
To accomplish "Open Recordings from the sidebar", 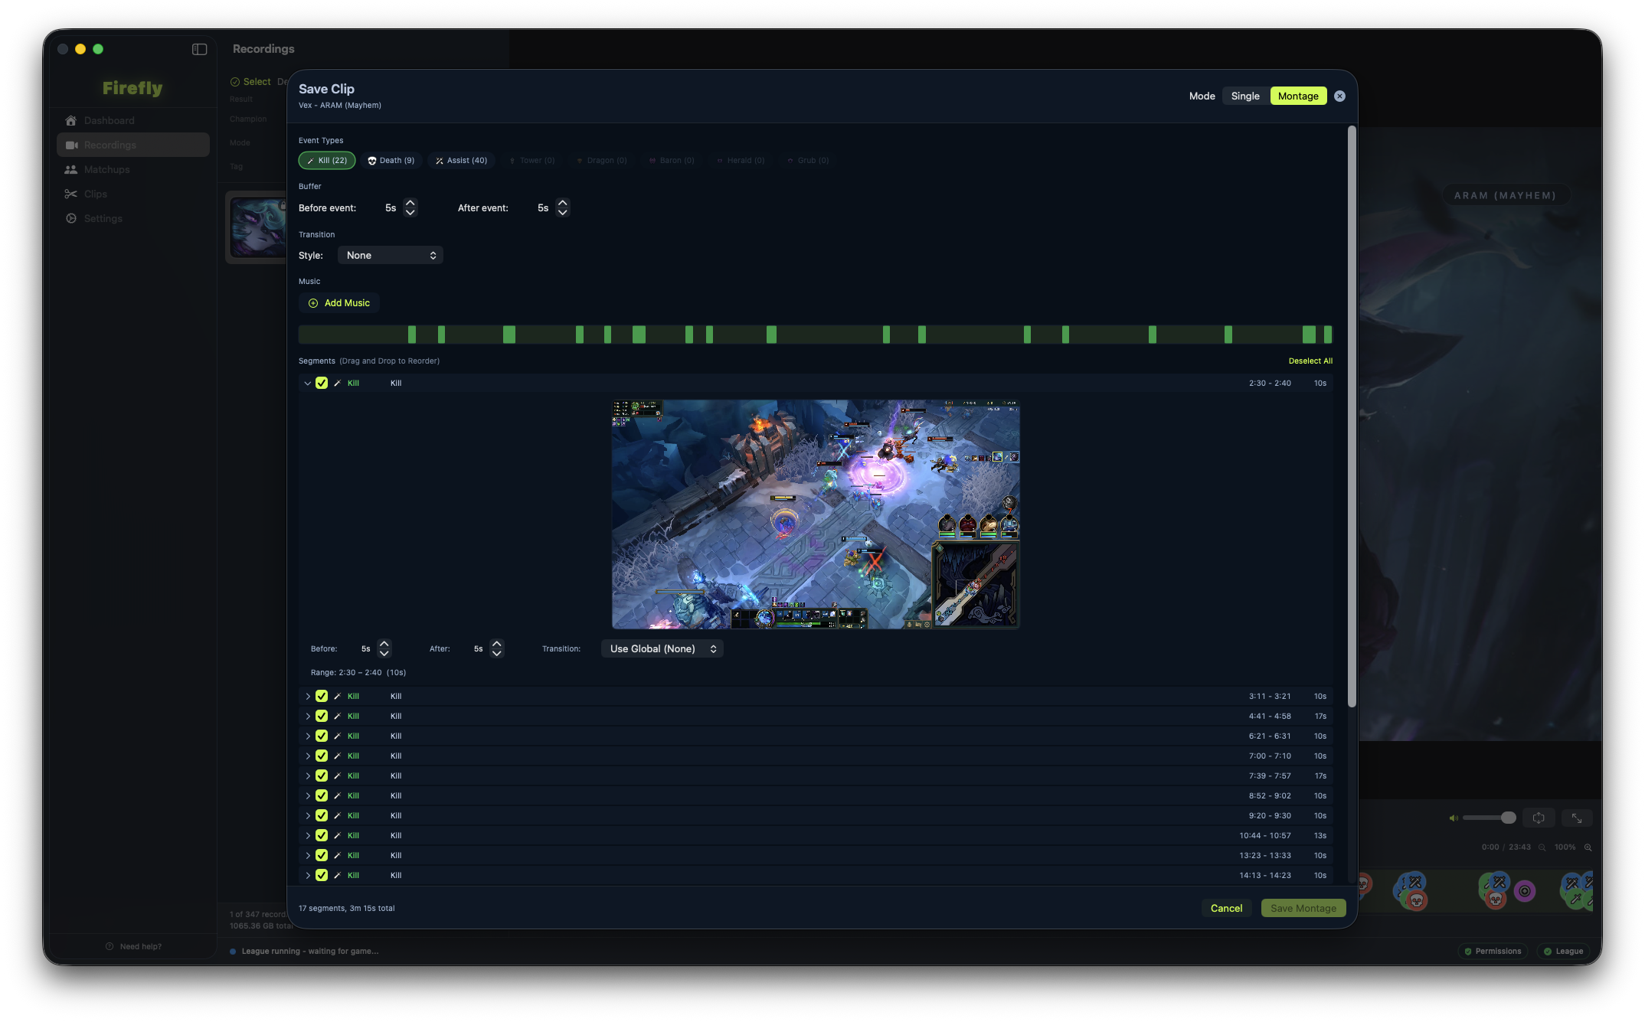I will (x=132, y=145).
